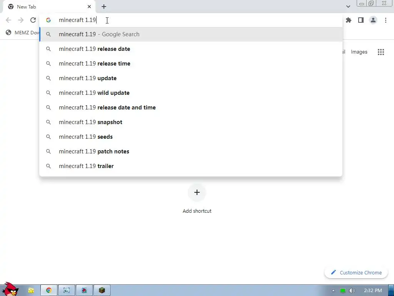394x296 pixels.
Task: Choose suggestion minecraft 1.19 release date and time
Action: [x=191, y=108]
